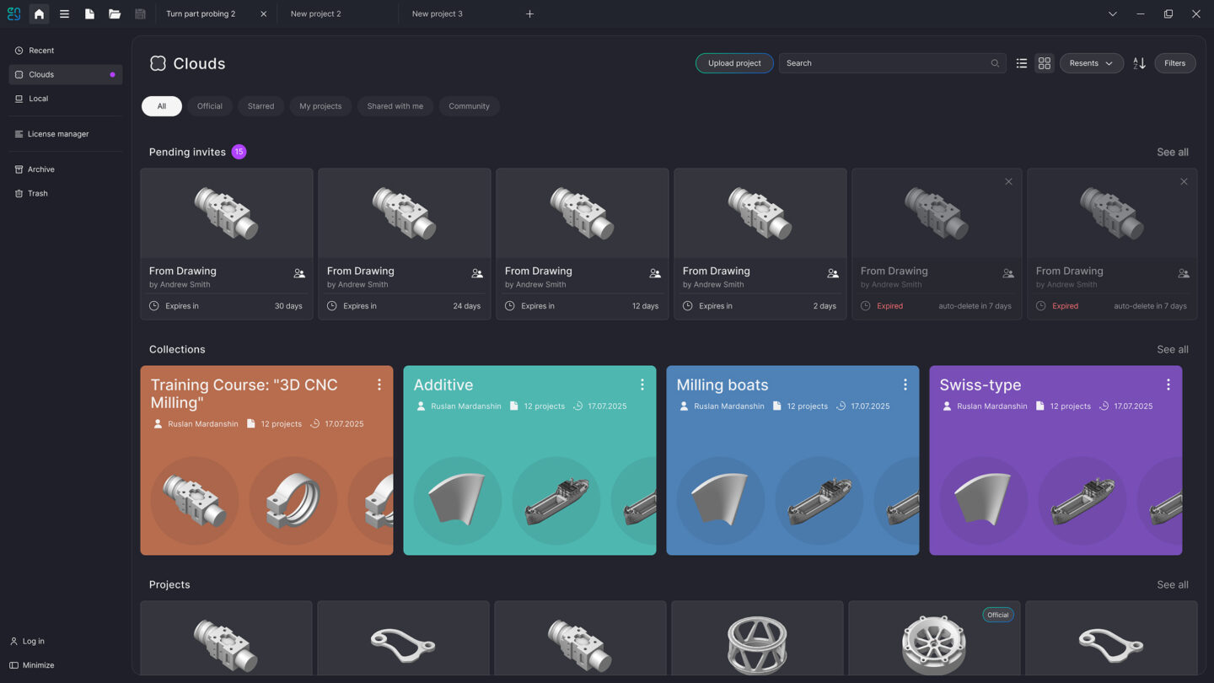Click the Home icon in the toolbar
Image resolution: width=1214 pixels, height=683 pixels.
pos(38,13)
